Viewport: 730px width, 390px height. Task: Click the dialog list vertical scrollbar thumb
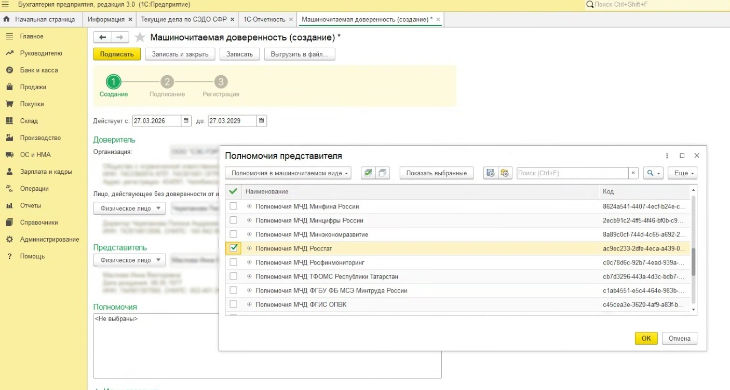693,262
